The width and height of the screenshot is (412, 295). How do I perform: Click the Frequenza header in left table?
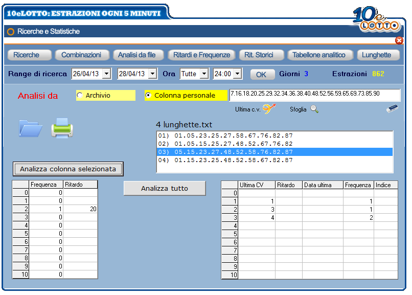tap(46, 185)
